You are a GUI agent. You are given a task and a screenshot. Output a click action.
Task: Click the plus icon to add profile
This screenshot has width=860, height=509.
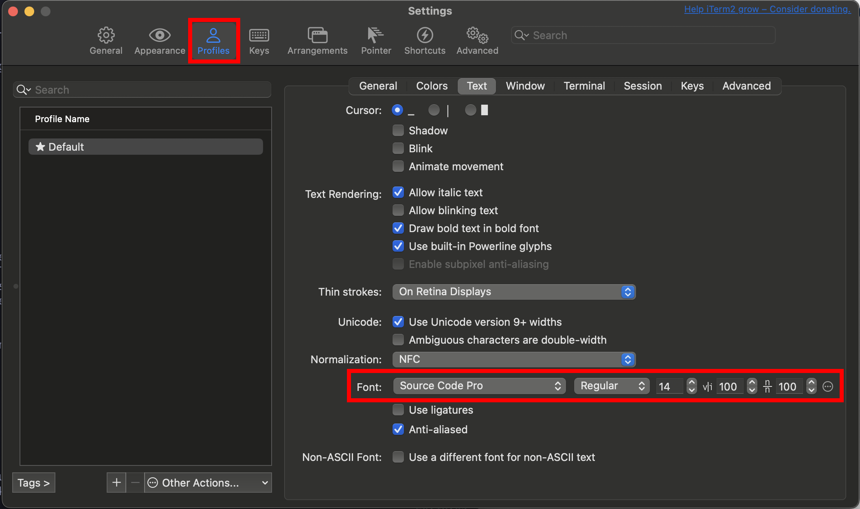[116, 483]
